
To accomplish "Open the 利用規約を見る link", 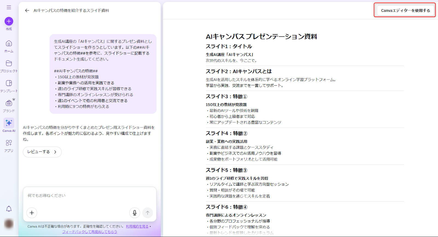I will pos(137,226).
